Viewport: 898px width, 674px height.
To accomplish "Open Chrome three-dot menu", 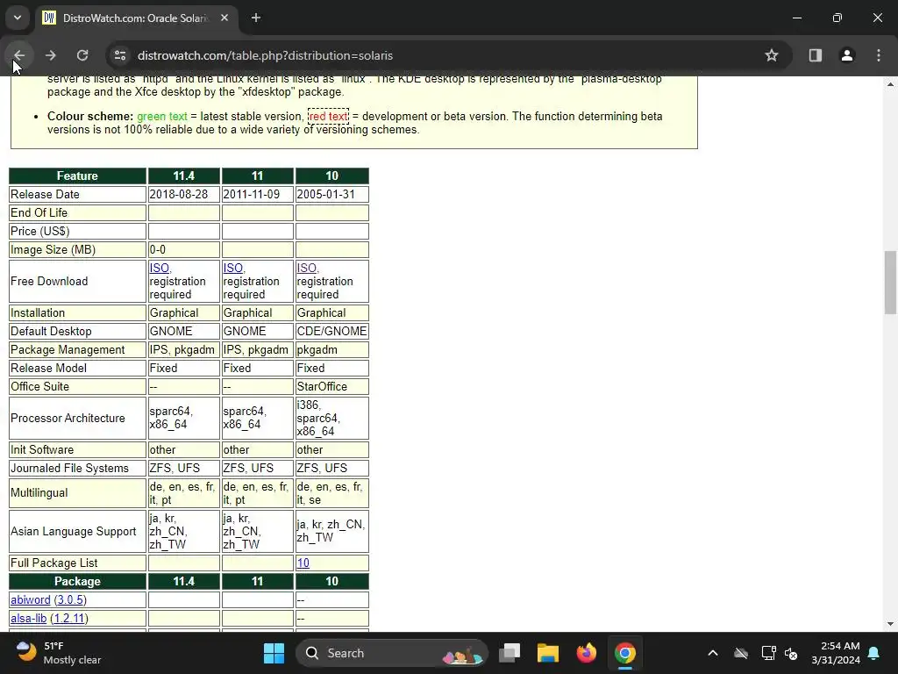I will click(879, 55).
